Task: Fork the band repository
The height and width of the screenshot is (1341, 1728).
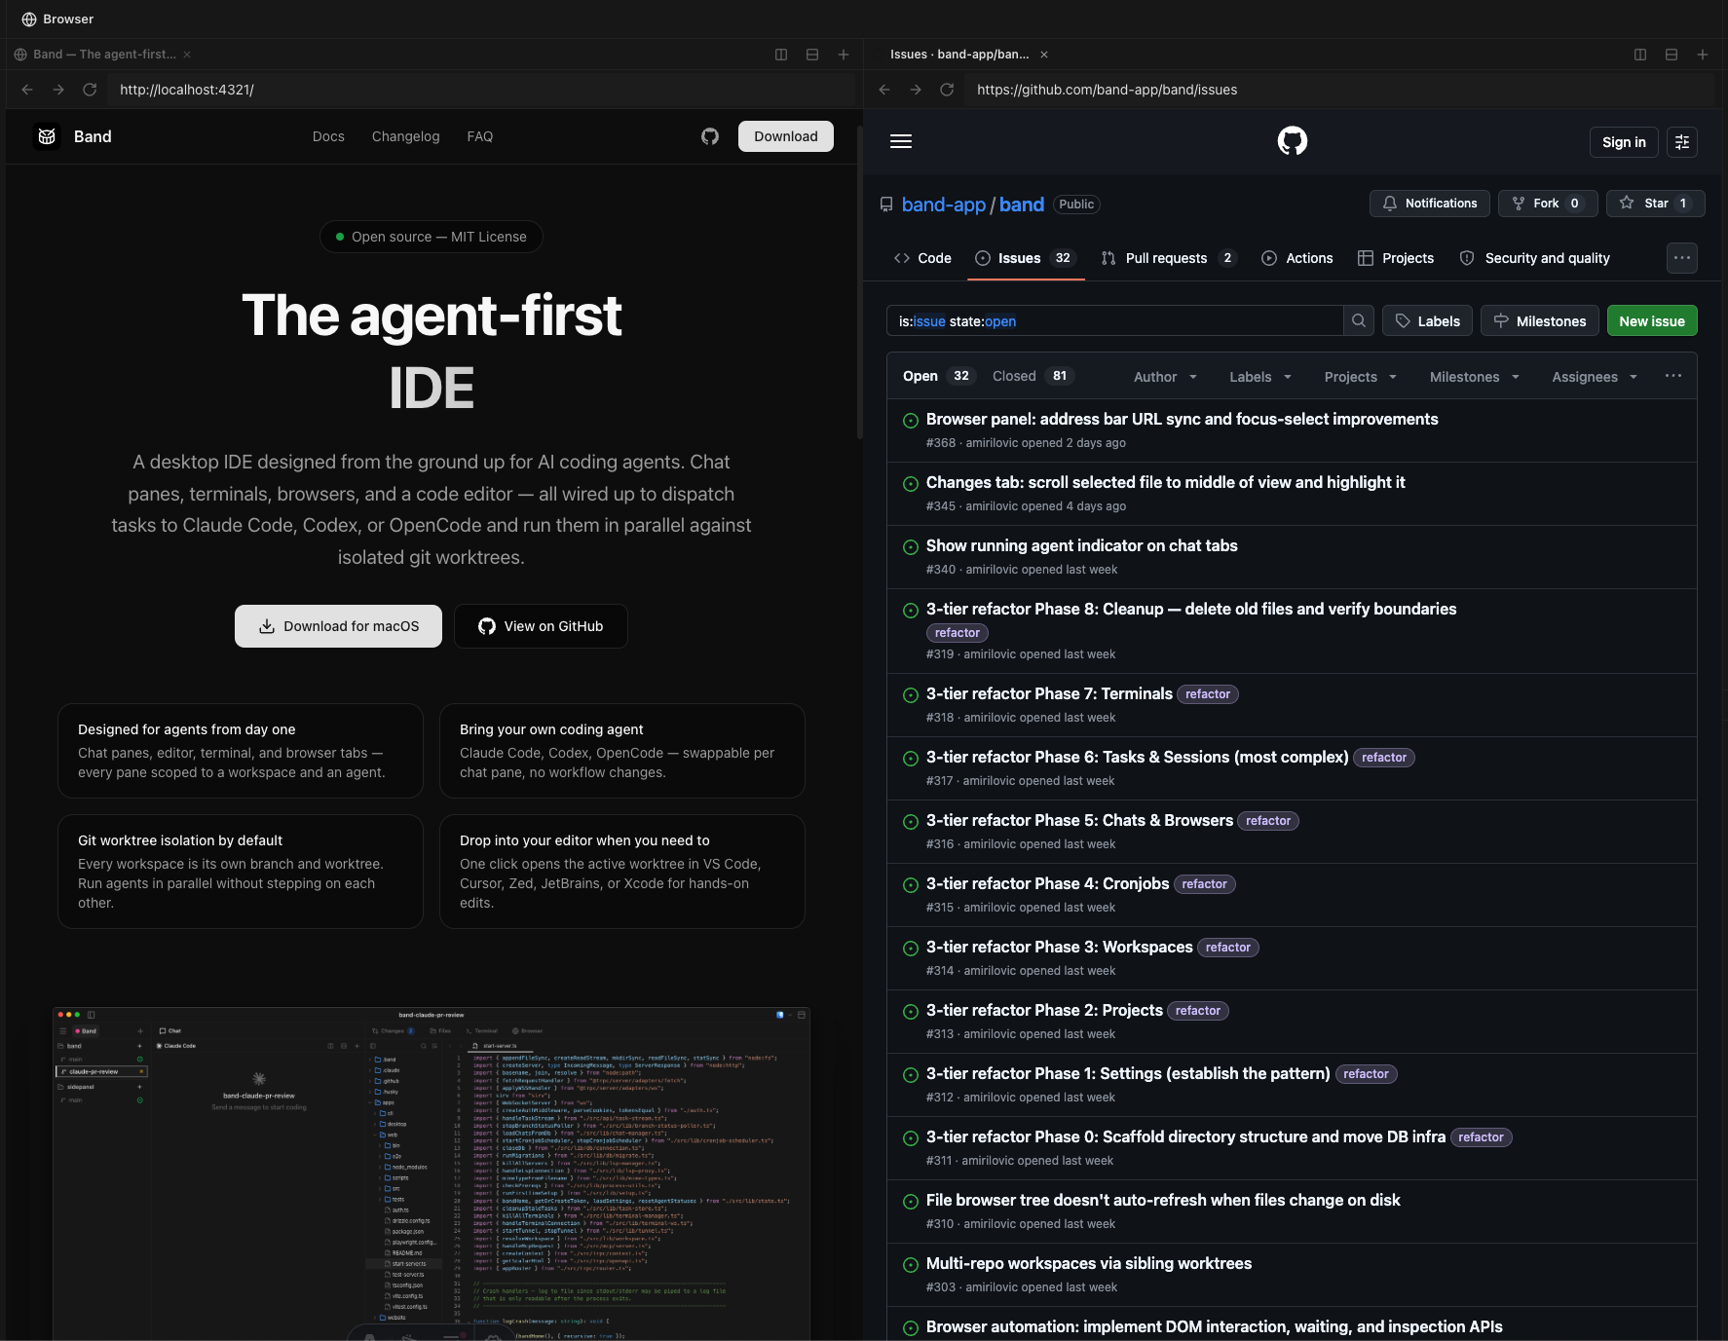Action: [1548, 204]
